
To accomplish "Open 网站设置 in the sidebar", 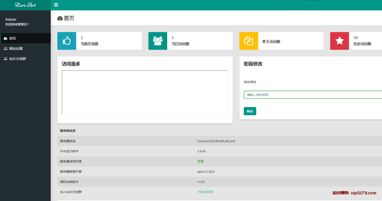I will [x=16, y=49].
